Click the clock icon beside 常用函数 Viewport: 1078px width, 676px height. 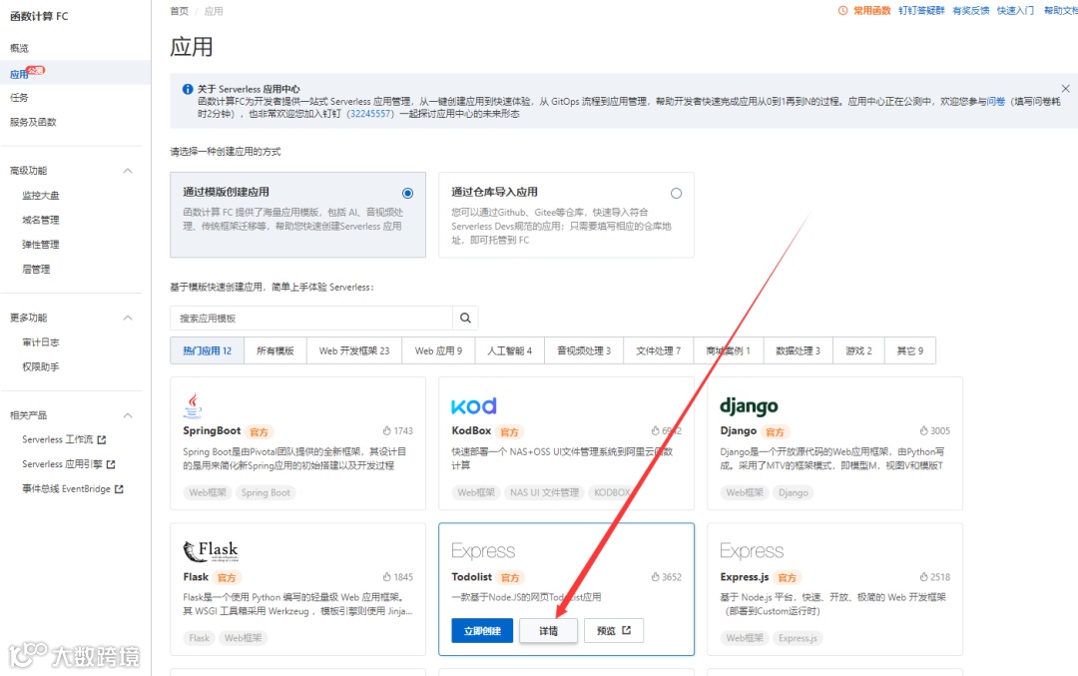(x=842, y=10)
